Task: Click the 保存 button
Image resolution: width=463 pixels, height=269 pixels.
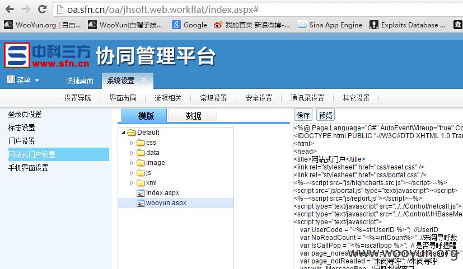Action: click(303, 115)
